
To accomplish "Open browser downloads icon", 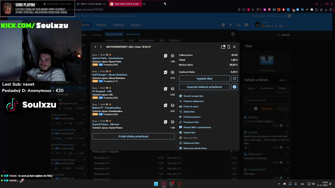I will pyautogui.click(x=326, y=10).
